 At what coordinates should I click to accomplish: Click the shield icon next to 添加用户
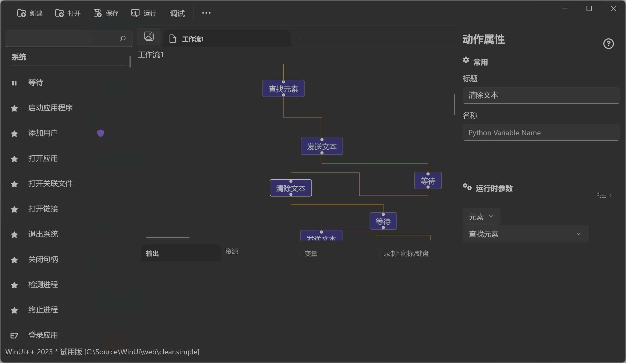coord(101,133)
